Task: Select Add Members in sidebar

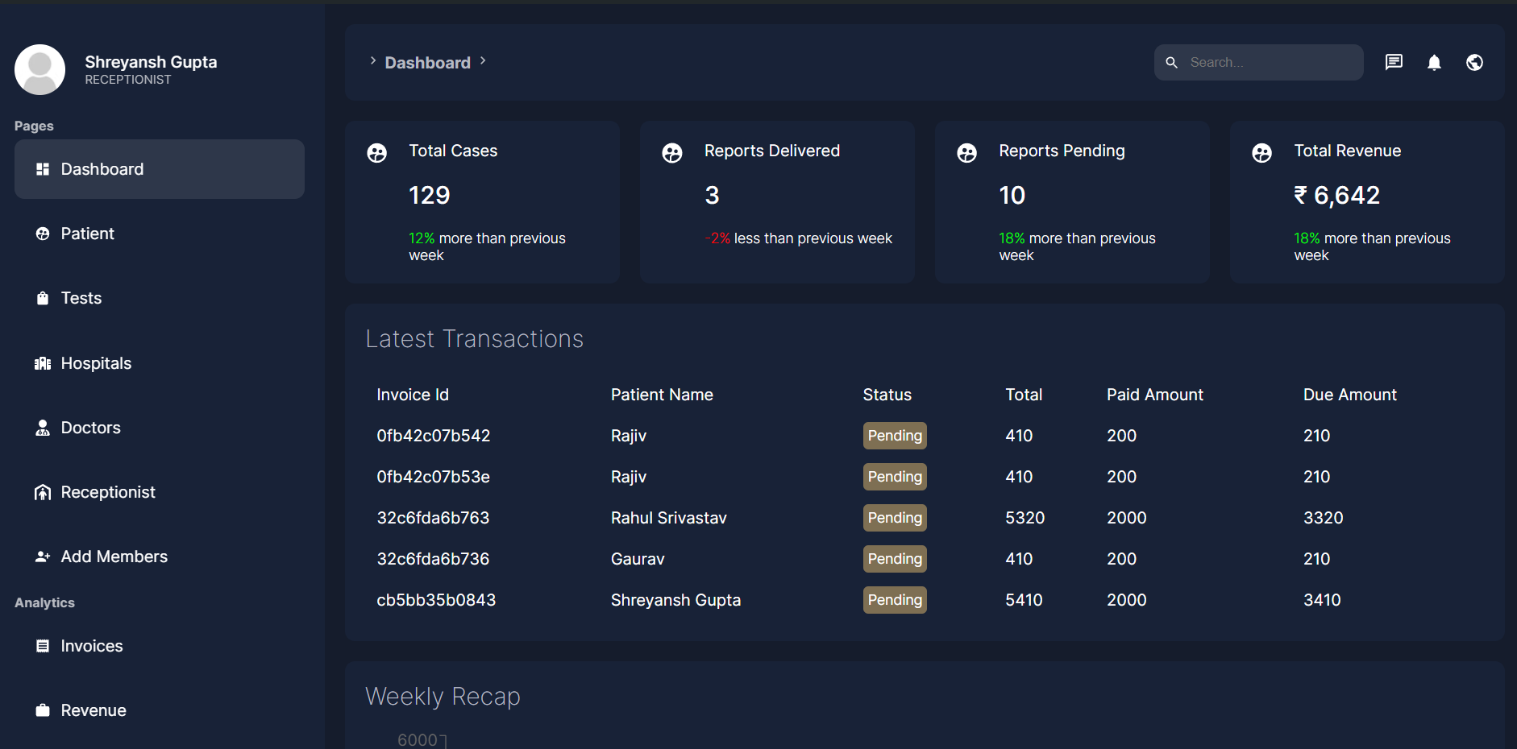Action: point(114,557)
